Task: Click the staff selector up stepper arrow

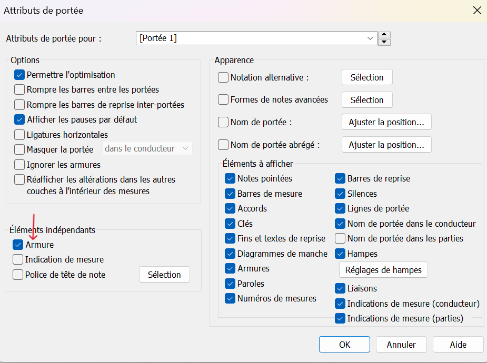Action: click(x=385, y=35)
